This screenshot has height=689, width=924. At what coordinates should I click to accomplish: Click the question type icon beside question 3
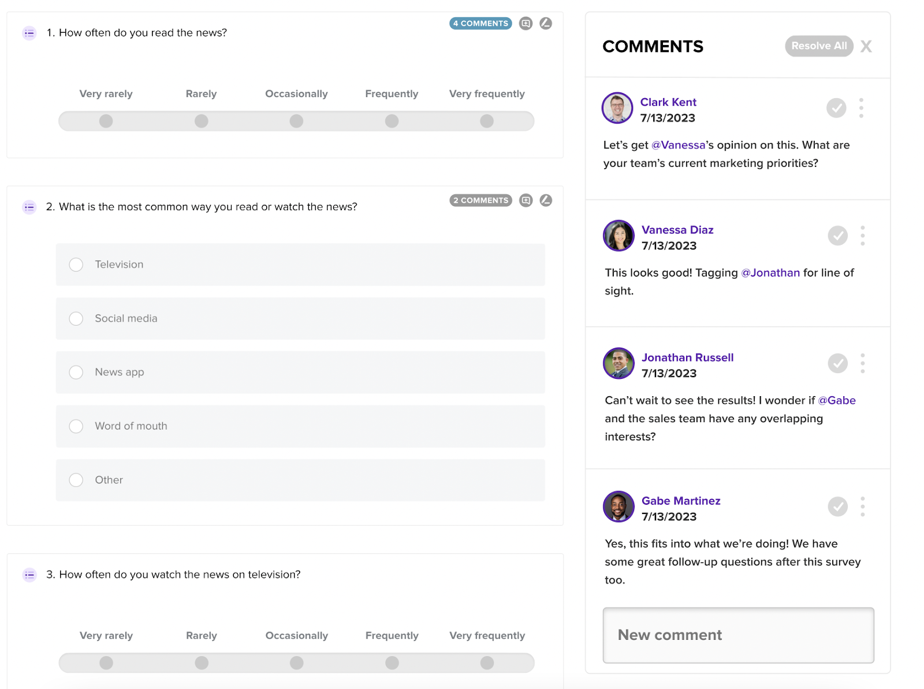tap(29, 575)
